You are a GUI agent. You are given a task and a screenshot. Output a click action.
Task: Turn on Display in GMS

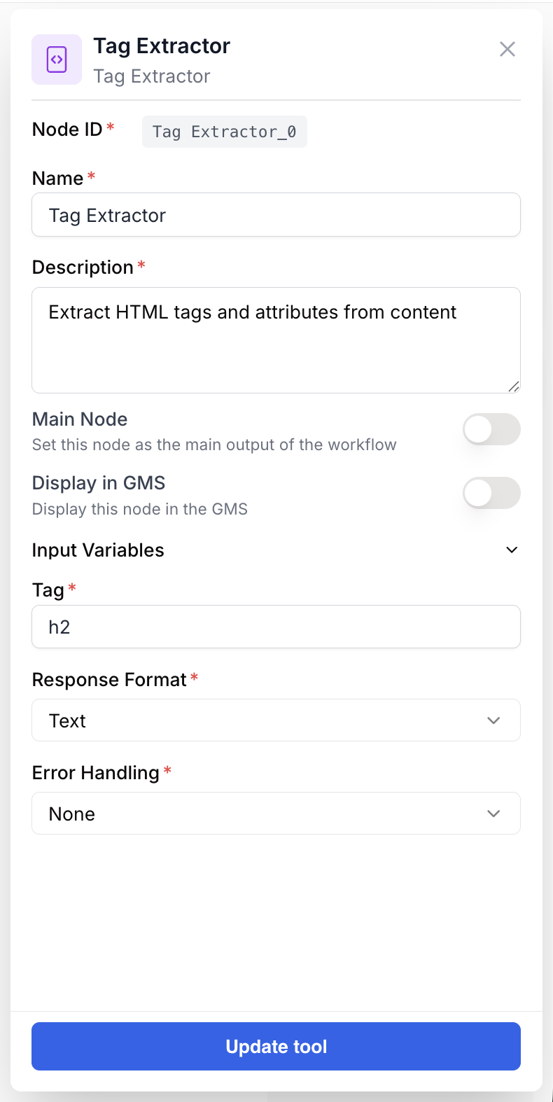point(491,493)
